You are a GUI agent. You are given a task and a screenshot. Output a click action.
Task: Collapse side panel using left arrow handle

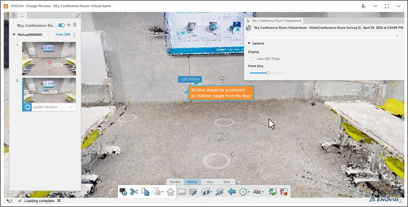pos(6,102)
